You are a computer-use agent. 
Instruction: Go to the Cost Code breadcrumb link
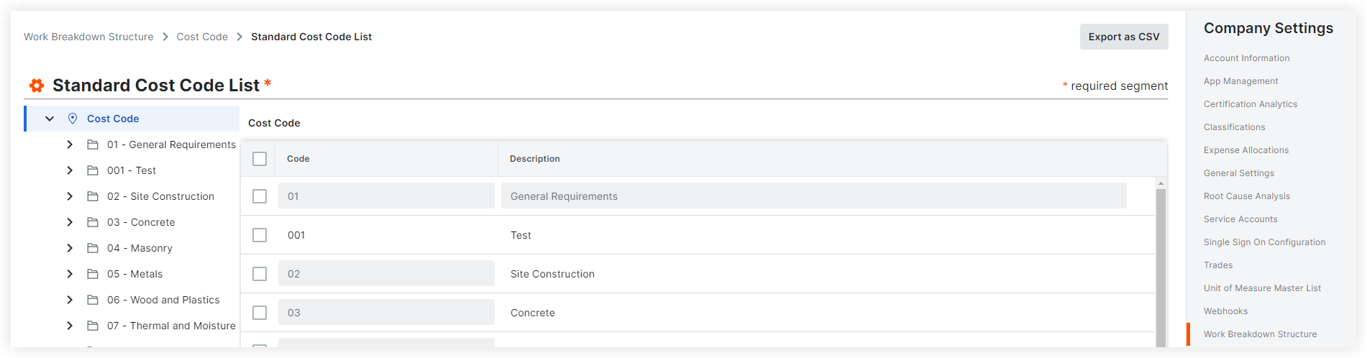pyautogui.click(x=202, y=37)
